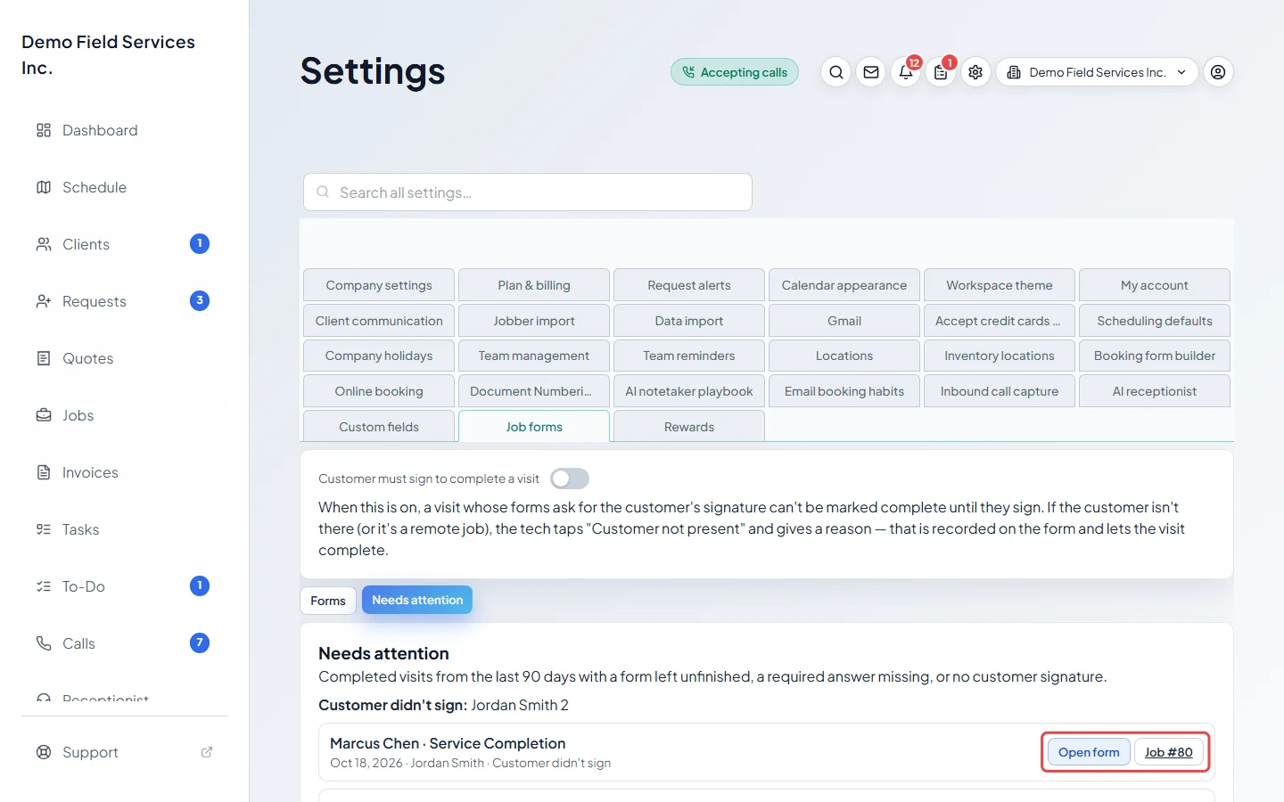The width and height of the screenshot is (1284, 802).
Task: Open the user profile avatar icon
Action: point(1219,72)
